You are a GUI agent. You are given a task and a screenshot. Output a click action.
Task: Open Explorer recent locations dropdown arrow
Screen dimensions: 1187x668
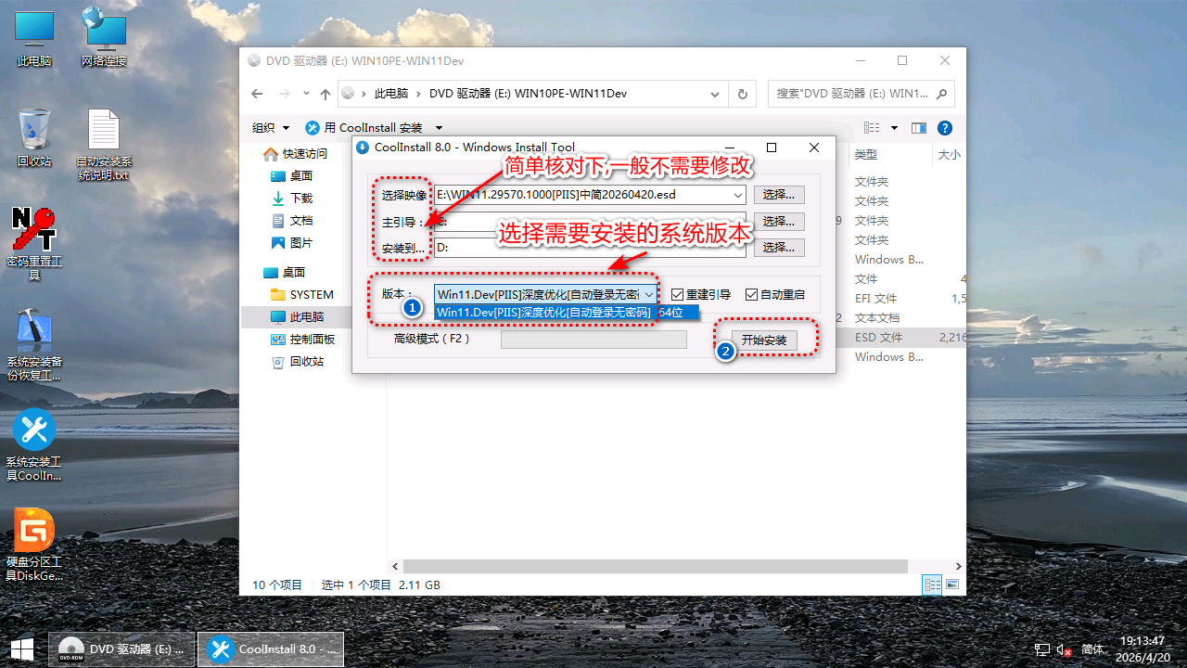point(306,94)
